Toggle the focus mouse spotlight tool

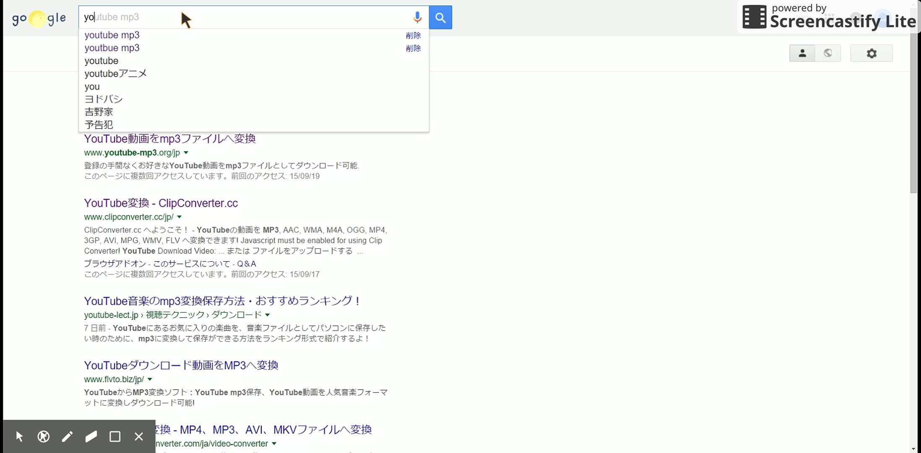coord(43,437)
